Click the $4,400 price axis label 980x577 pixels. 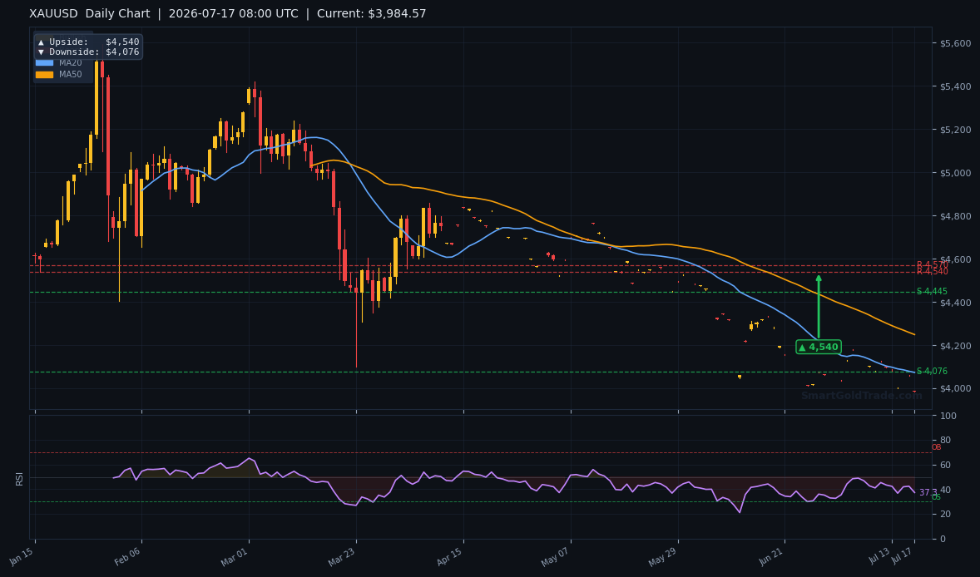[955, 303]
